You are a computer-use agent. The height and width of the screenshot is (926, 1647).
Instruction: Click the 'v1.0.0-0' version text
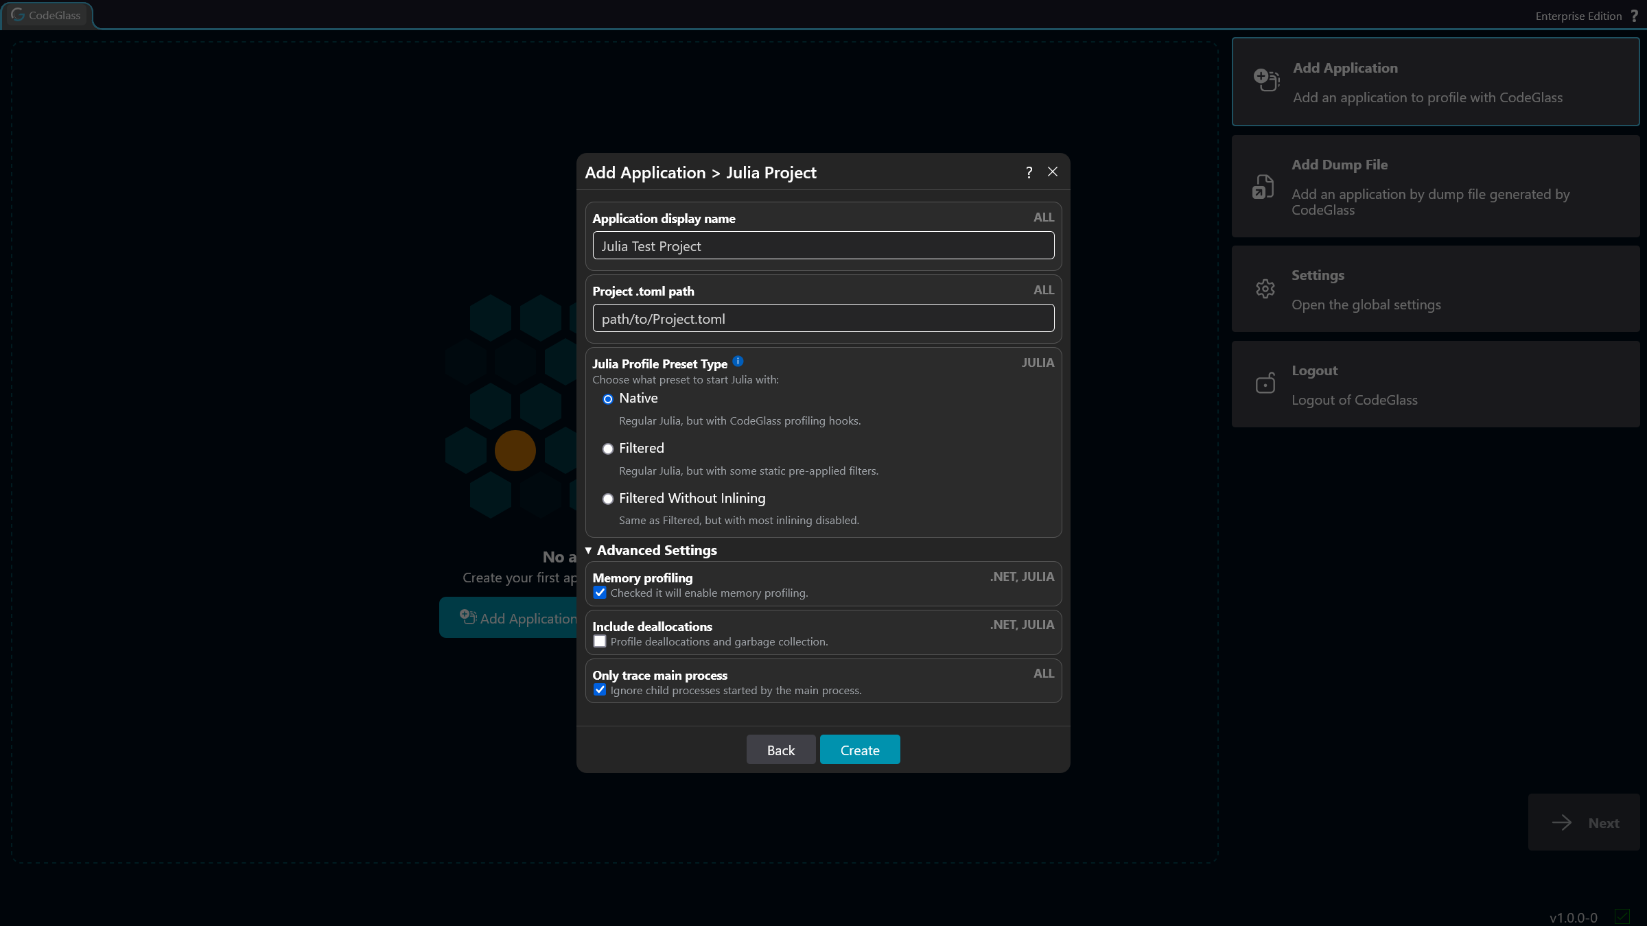(1574, 918)
